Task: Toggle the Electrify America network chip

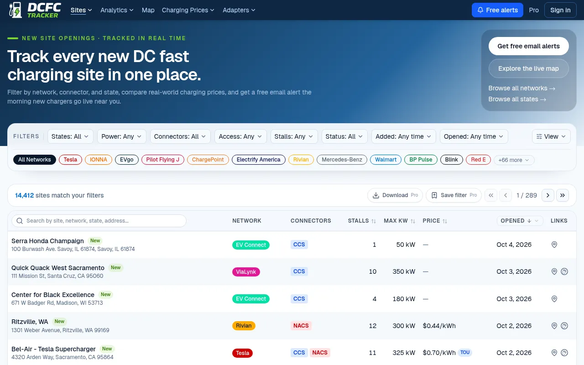Action: pos(259,160)
